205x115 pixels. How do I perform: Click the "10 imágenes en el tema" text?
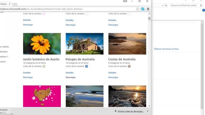tap(77, 63)
